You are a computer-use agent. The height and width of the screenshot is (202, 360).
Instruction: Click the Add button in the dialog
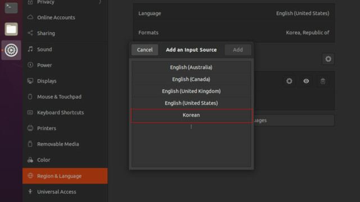coord(238,50)
